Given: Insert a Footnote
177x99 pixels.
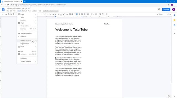Looking at the screenshot, I should [x=27, y=29].
